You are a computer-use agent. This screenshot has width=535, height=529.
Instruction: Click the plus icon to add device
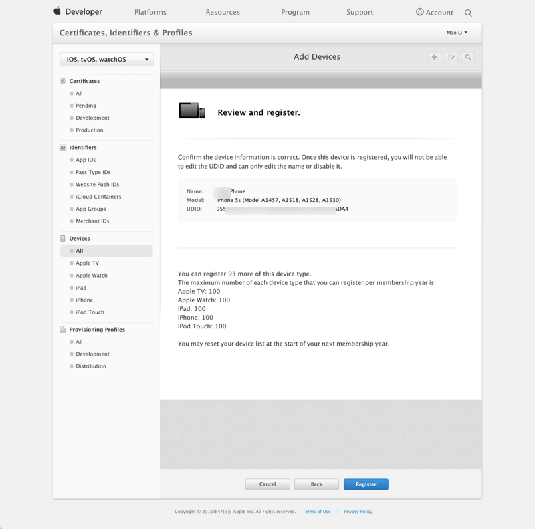(x=434, y=57)
